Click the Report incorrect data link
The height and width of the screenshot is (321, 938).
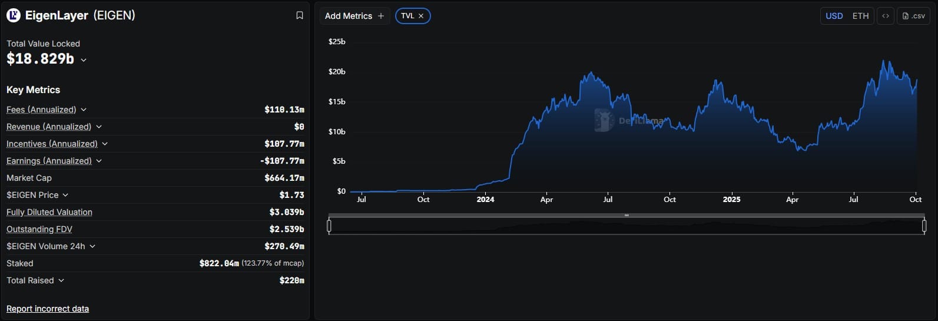[48, 309]
